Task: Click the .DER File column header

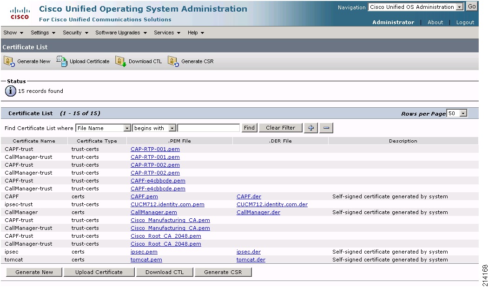Action: 280,141
